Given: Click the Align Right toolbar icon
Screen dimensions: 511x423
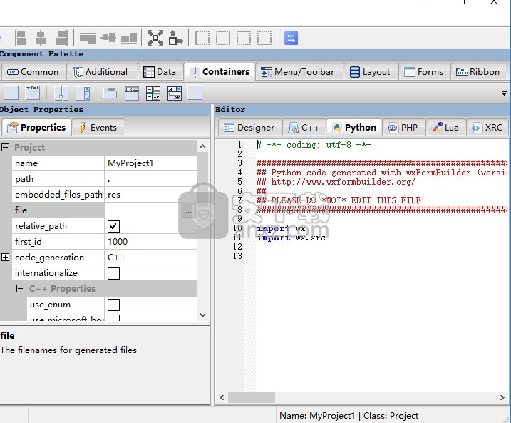Looking at the screenshot, I should click(61, 38).
